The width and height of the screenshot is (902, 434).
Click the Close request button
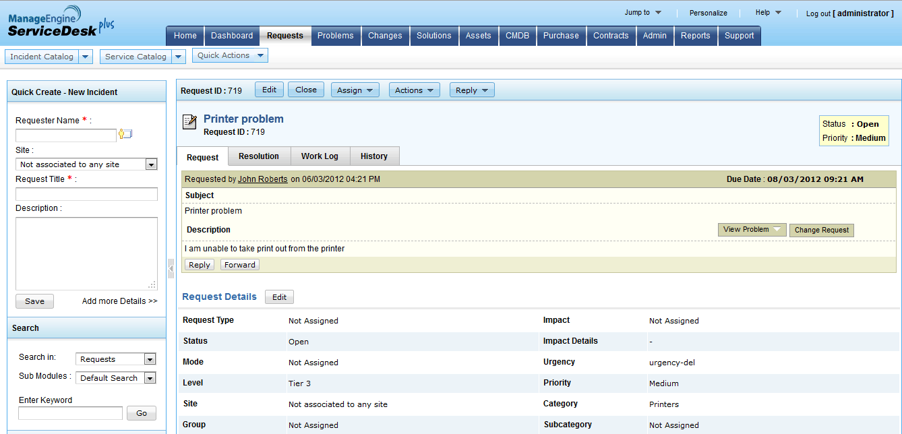[305, 90]
